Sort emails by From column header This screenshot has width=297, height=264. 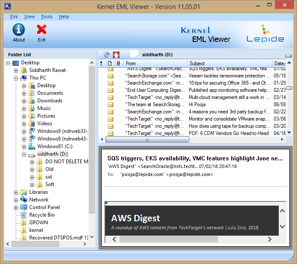tap(155, 63)
